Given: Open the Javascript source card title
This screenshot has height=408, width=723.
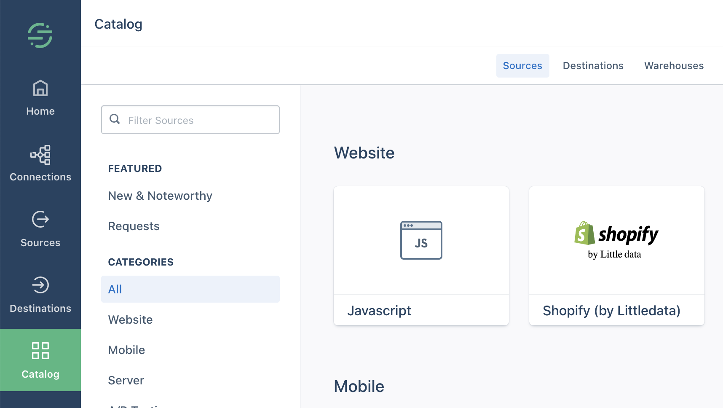Looking at the screenshot, I should point(379,311).
